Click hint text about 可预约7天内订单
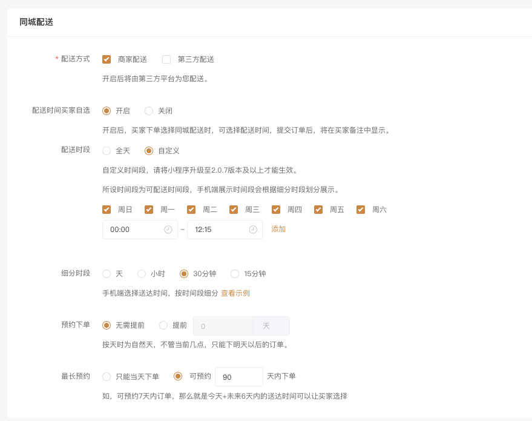 pos(225,396)
